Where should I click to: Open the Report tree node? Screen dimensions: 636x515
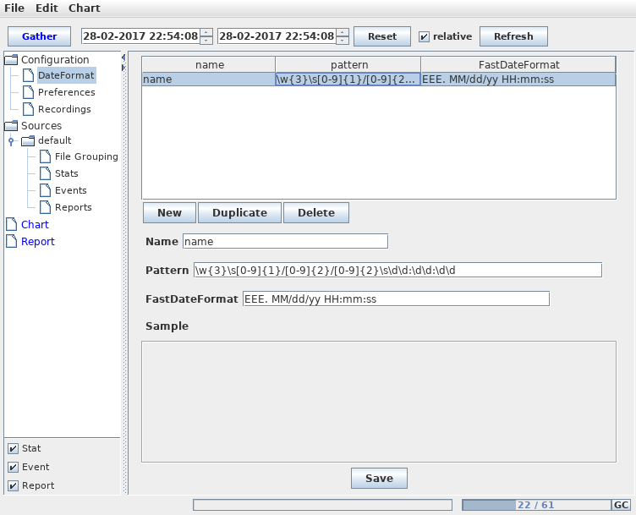click(x=38, y=241)
